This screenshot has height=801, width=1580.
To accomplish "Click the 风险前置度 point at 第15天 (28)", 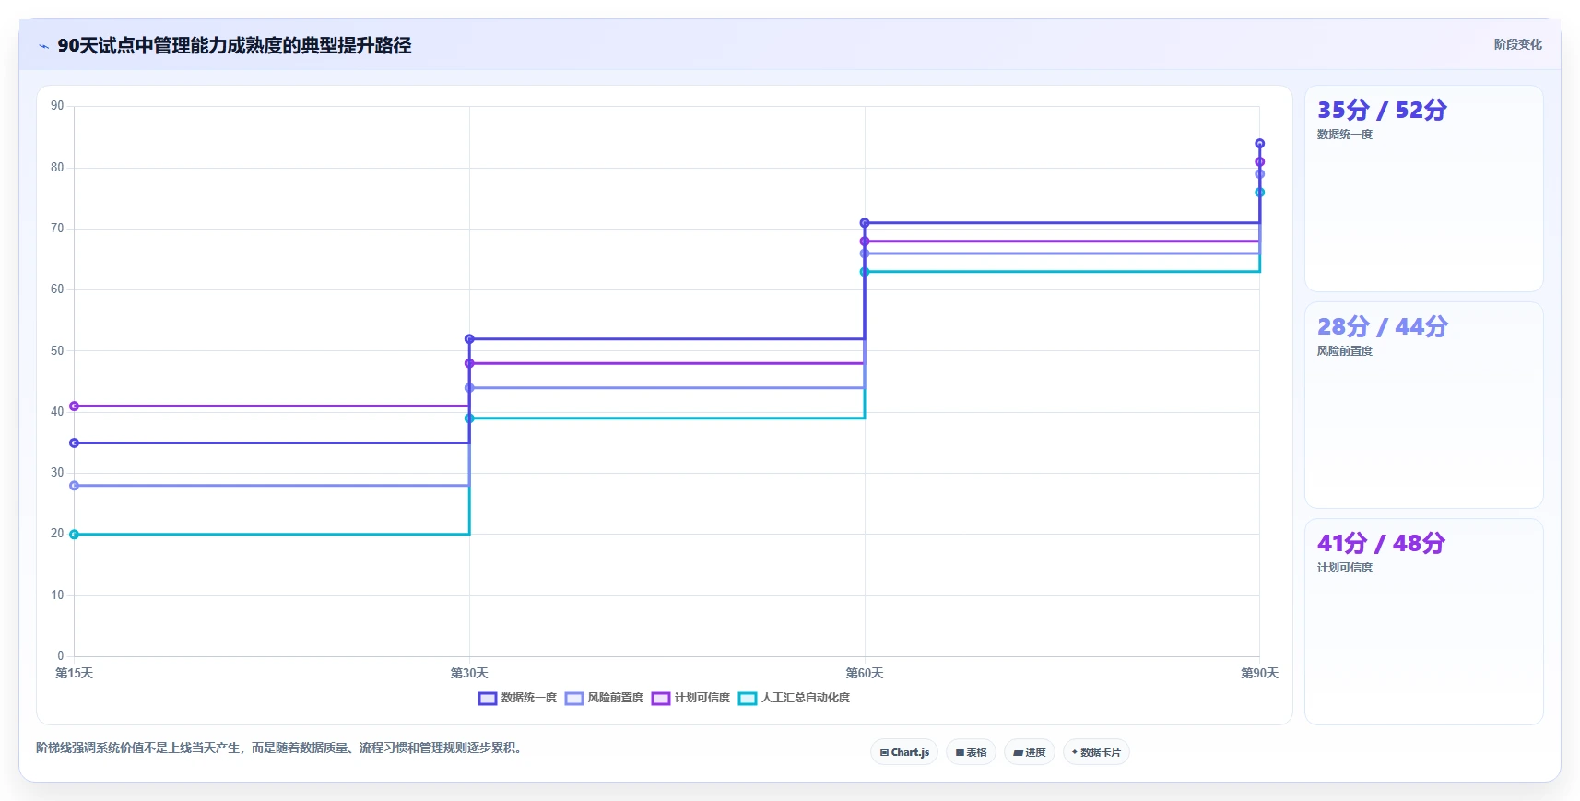I will (x=75, y=486).
